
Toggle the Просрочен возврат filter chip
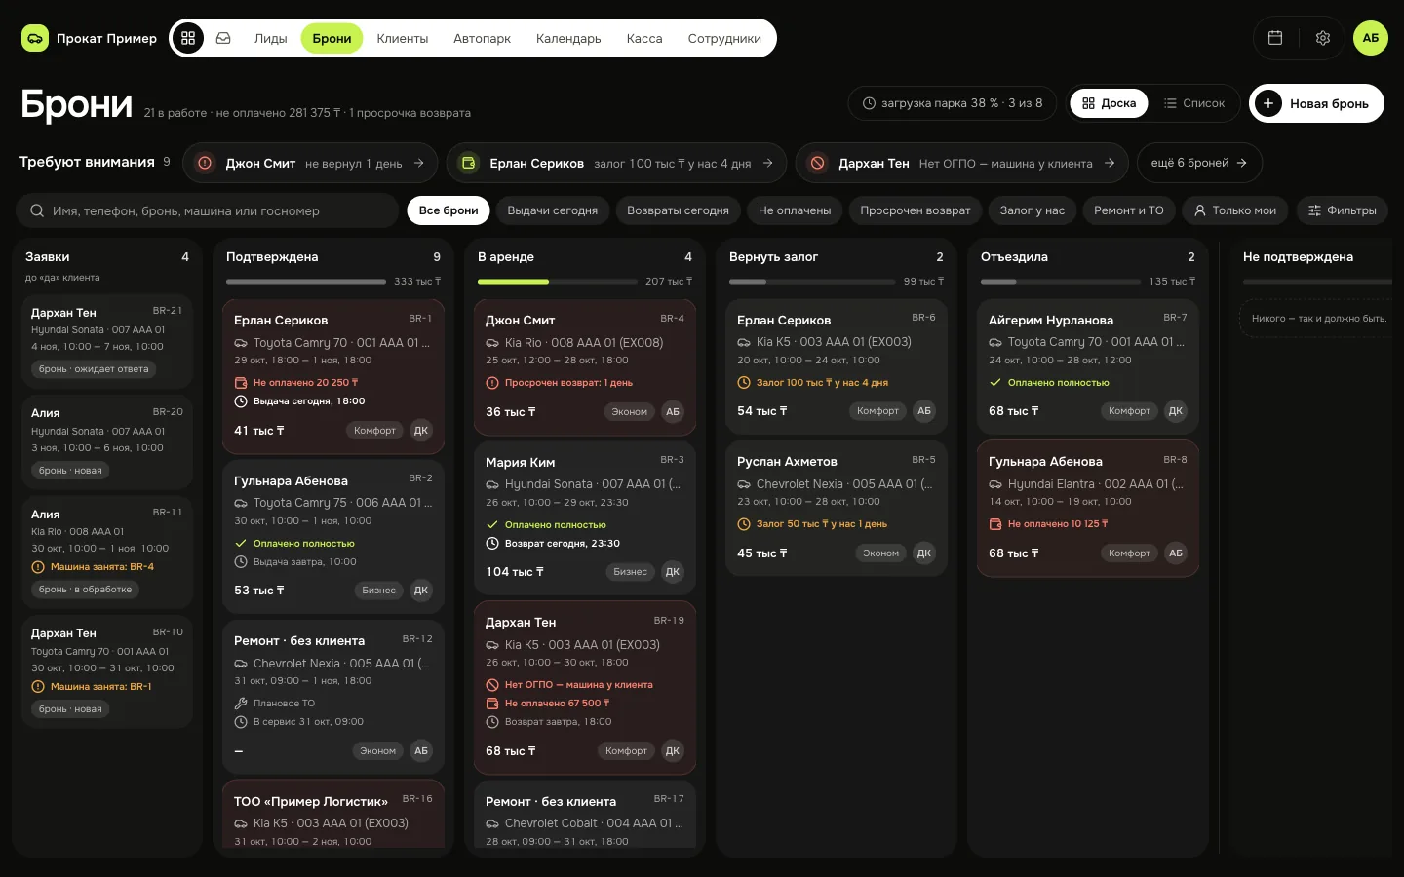point(915,210)
